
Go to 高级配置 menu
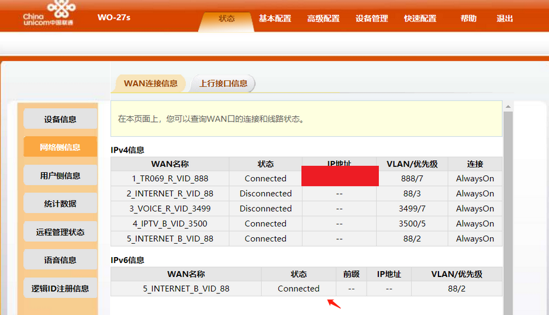point(323,19)
